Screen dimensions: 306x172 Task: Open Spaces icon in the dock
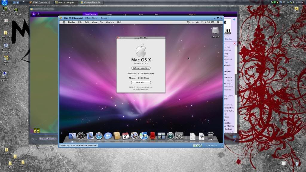[x=161, y=136]
